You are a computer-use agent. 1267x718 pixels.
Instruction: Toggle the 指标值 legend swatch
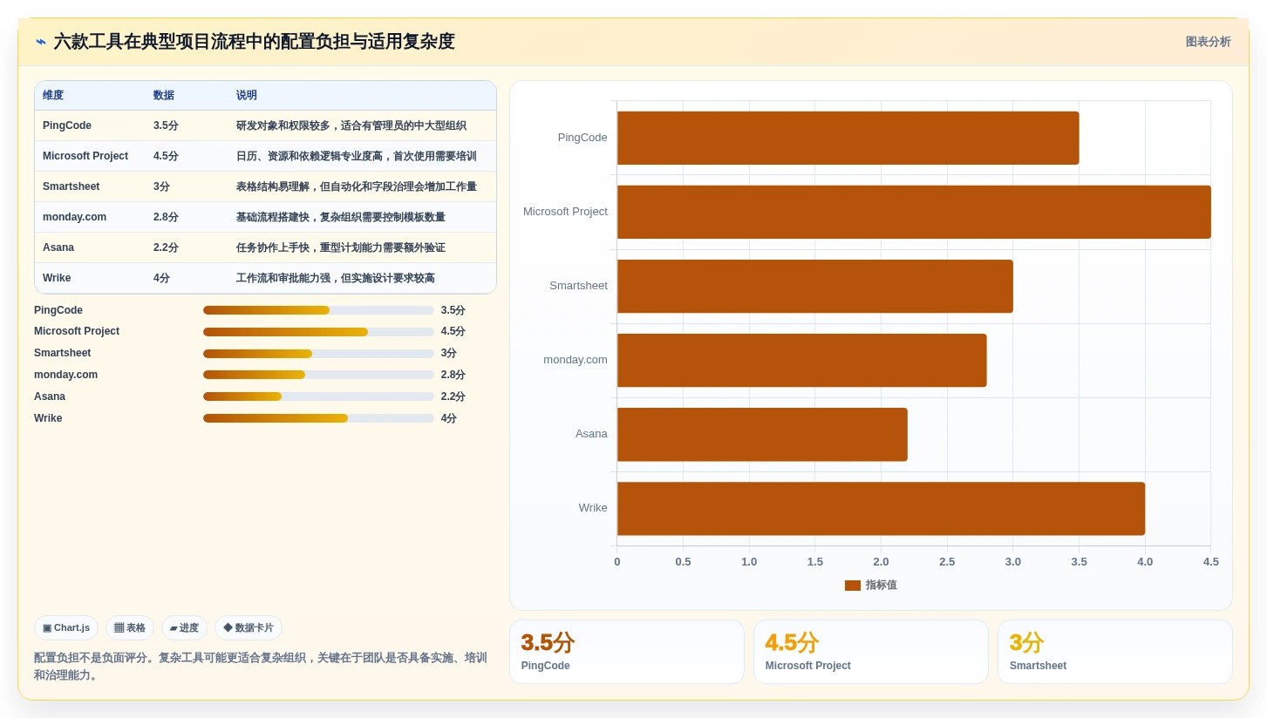click(x=853, y=586)
